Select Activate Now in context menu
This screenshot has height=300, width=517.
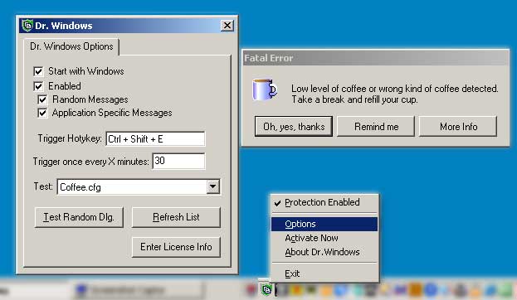(x=324, y=238)
